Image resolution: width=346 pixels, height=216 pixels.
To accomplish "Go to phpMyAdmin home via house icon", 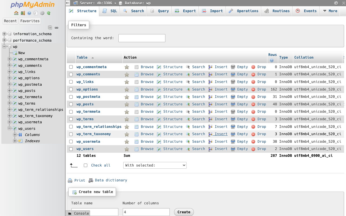I will (x=16, y=13).
